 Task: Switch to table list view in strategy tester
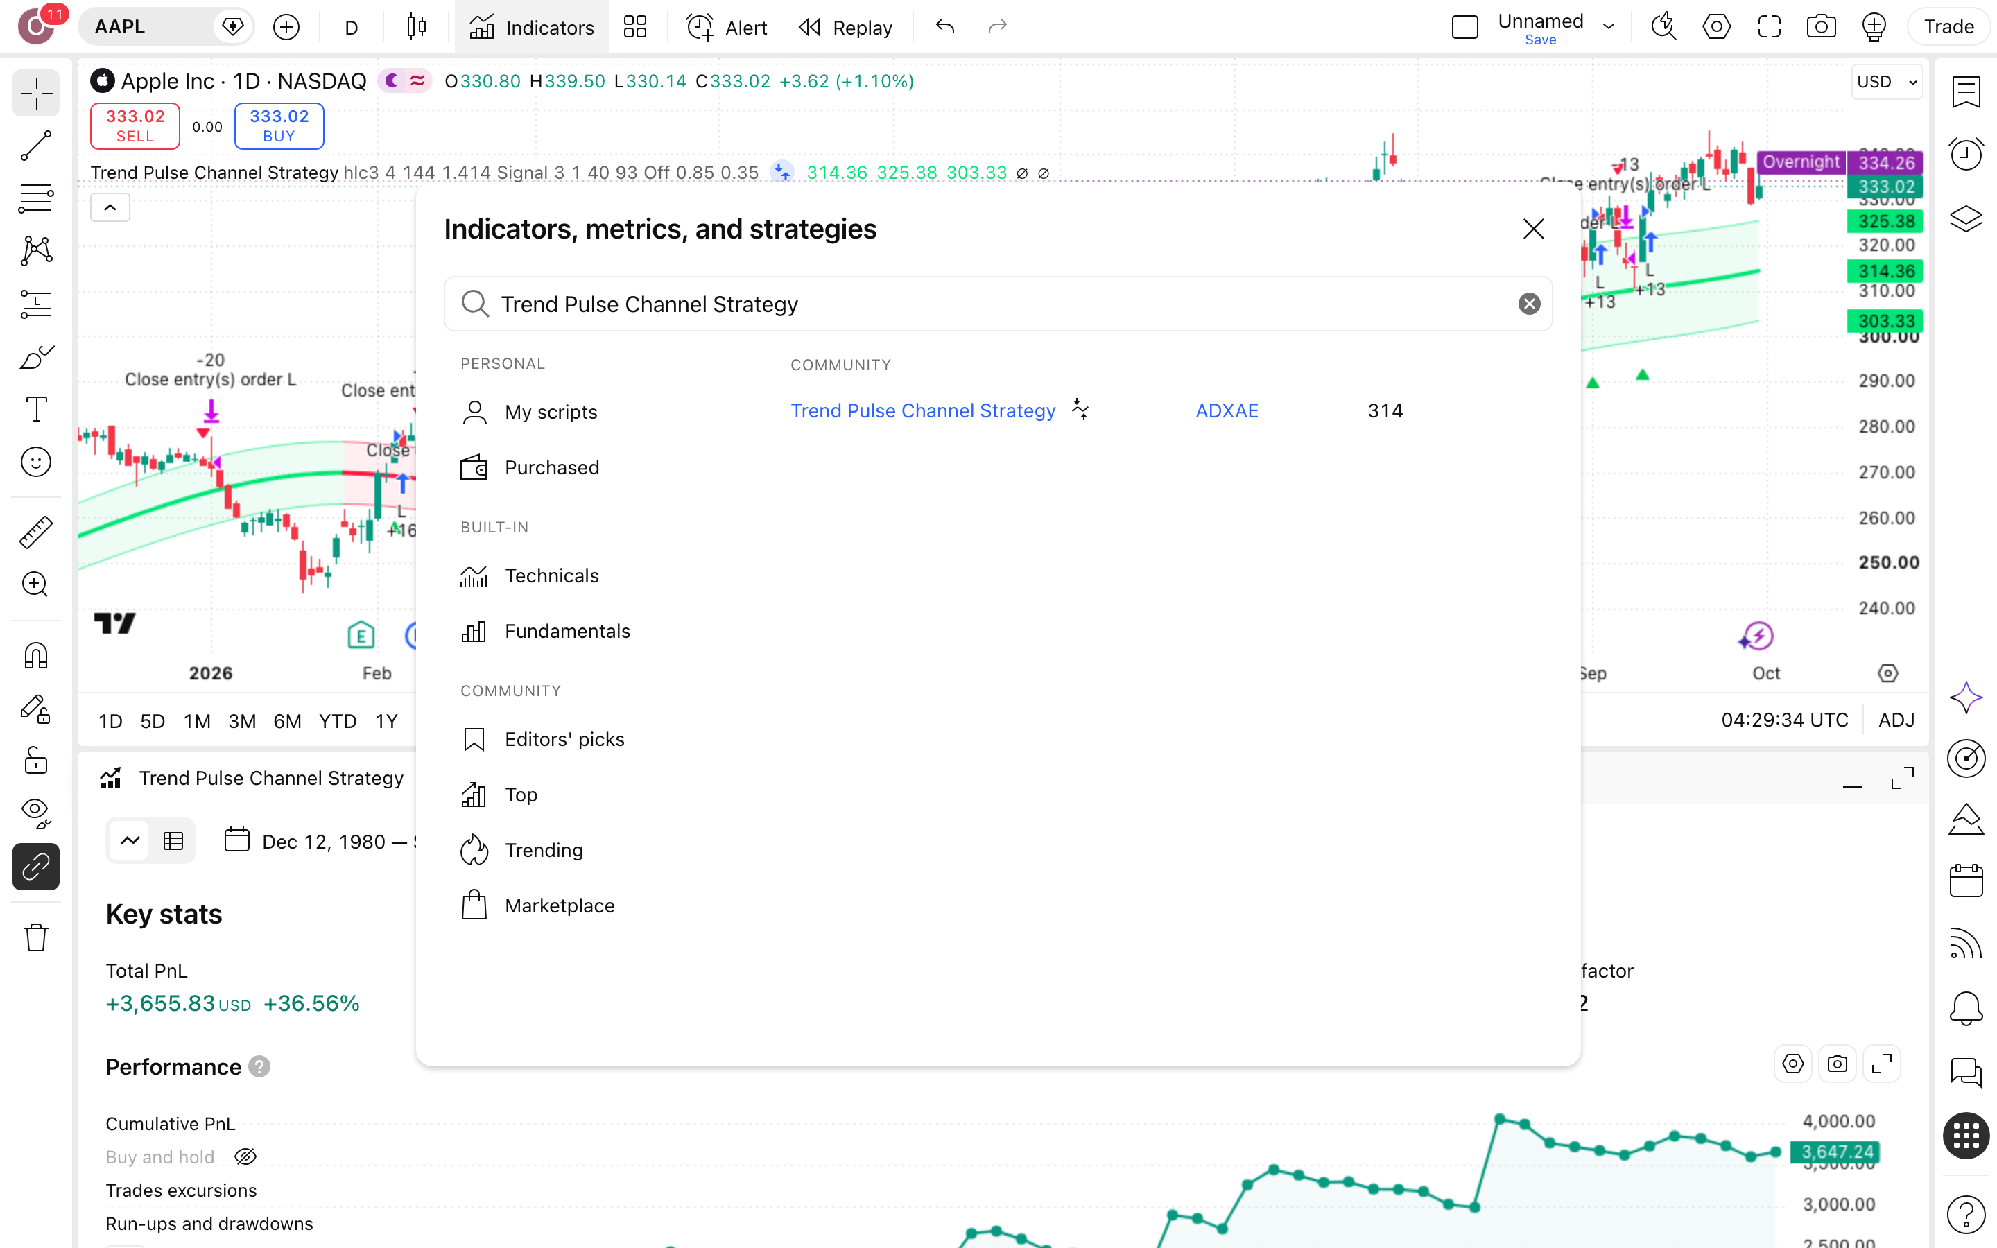click(x=173, y=841)
